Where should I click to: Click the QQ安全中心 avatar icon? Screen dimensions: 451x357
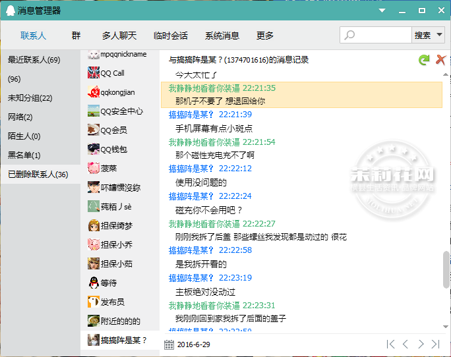[x=94, y=111]
